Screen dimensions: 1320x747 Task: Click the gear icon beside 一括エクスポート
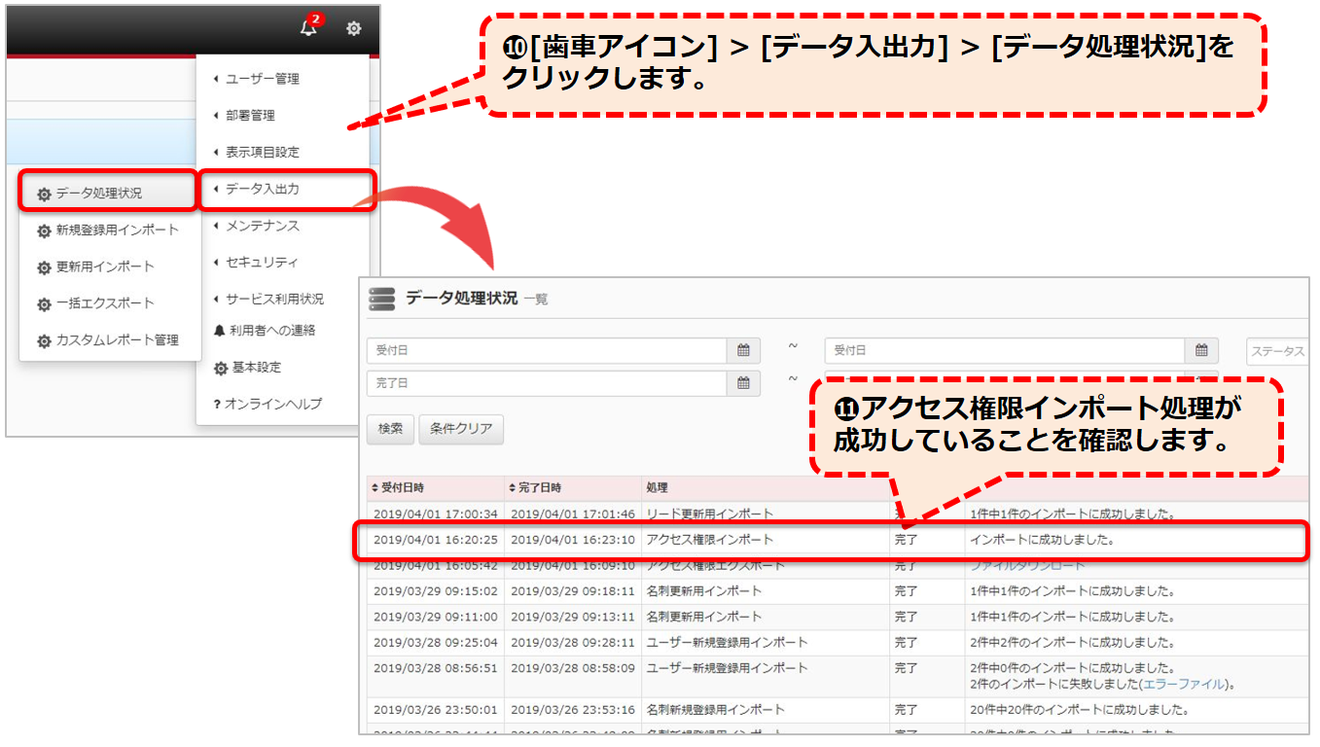coord(44,304)
